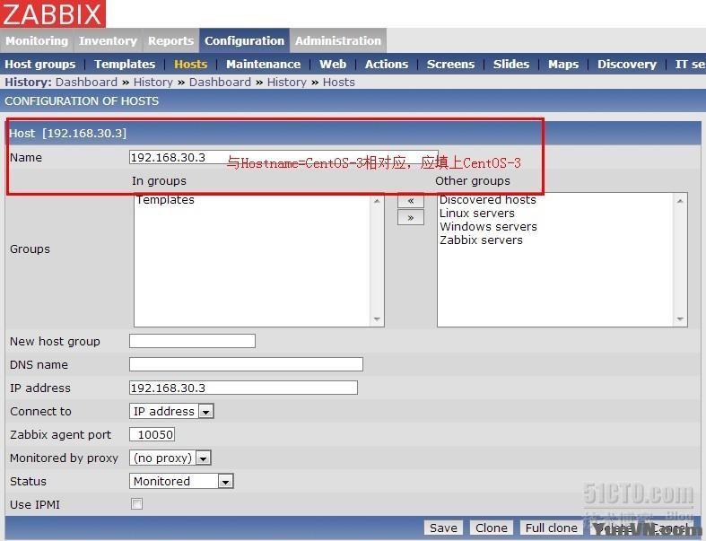The width and height of the screenshot is (706, 541).
Task: Open Actions submenu item
Action: click(x=387, y=64)
